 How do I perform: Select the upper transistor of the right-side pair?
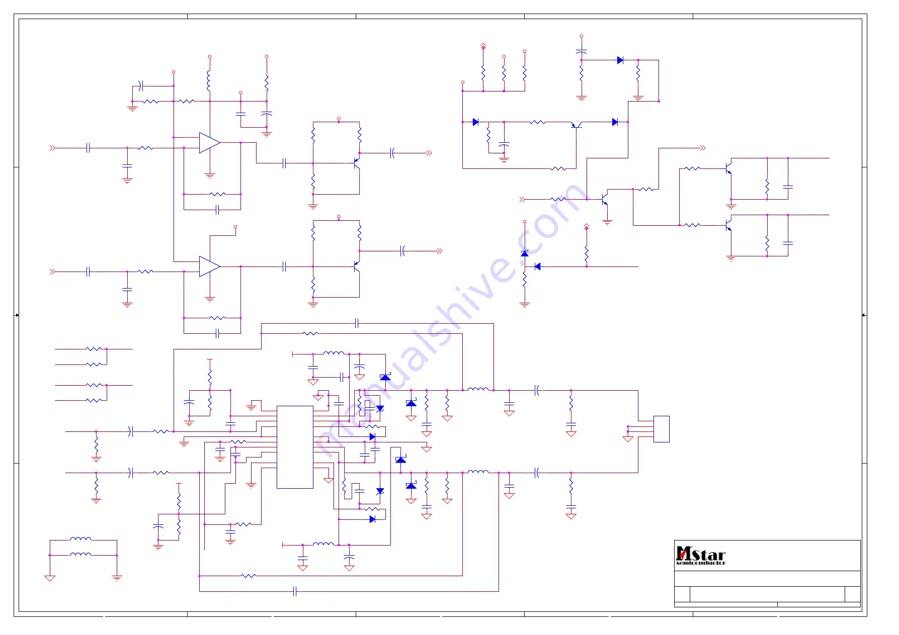(728, 168)
